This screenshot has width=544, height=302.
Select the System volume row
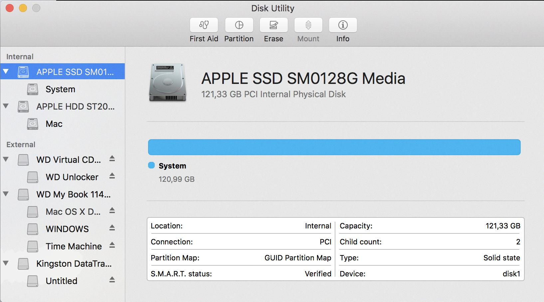click(63, 89)
